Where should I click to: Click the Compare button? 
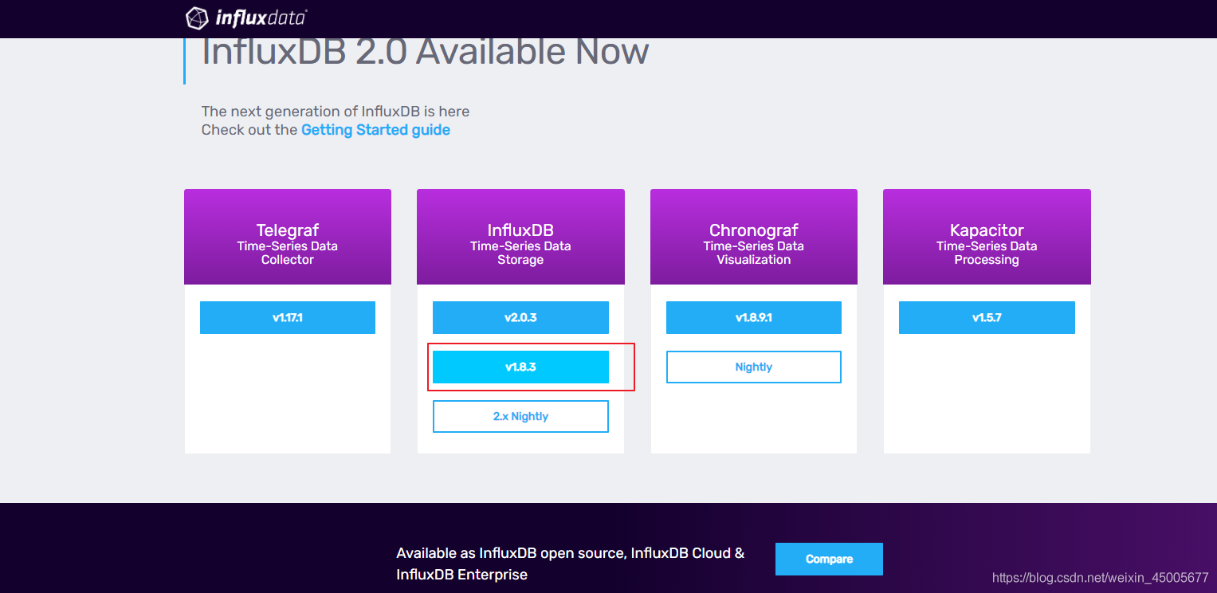click(x=829, y=559)
